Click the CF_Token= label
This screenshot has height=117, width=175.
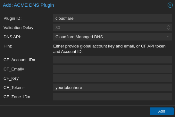14,88
